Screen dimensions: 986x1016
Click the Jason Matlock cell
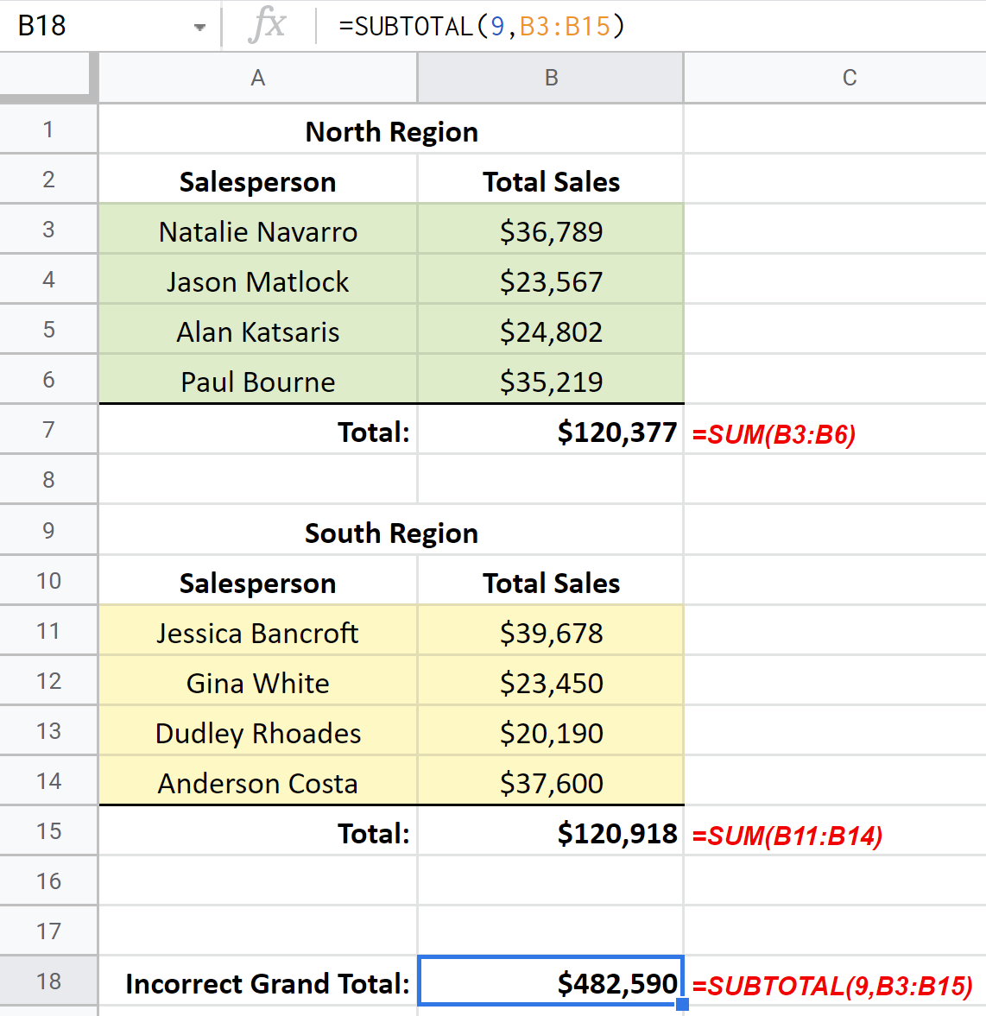258,280
